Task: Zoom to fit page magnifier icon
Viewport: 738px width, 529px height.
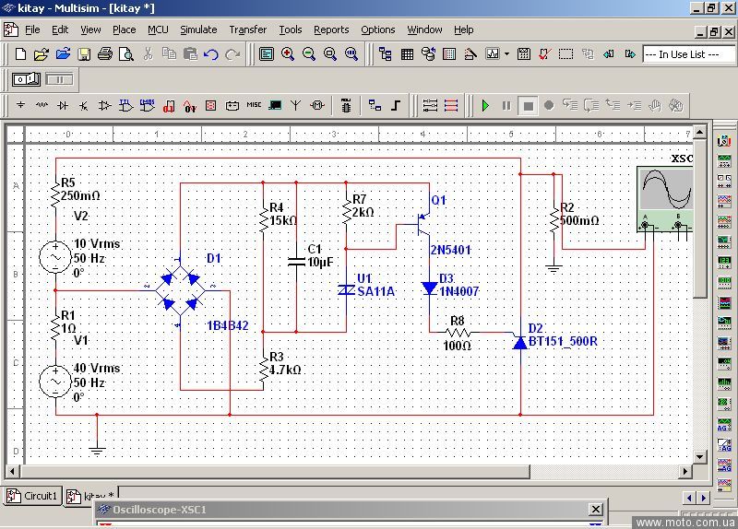Action: coord(351,54)
